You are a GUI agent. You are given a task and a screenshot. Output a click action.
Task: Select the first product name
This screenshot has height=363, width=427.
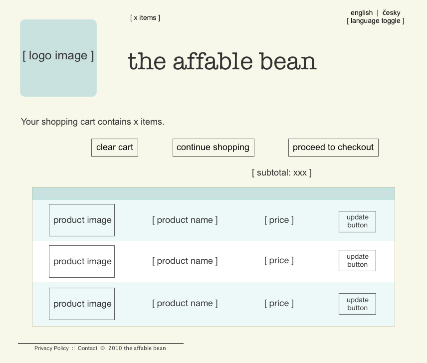click(x=185, y=220)
